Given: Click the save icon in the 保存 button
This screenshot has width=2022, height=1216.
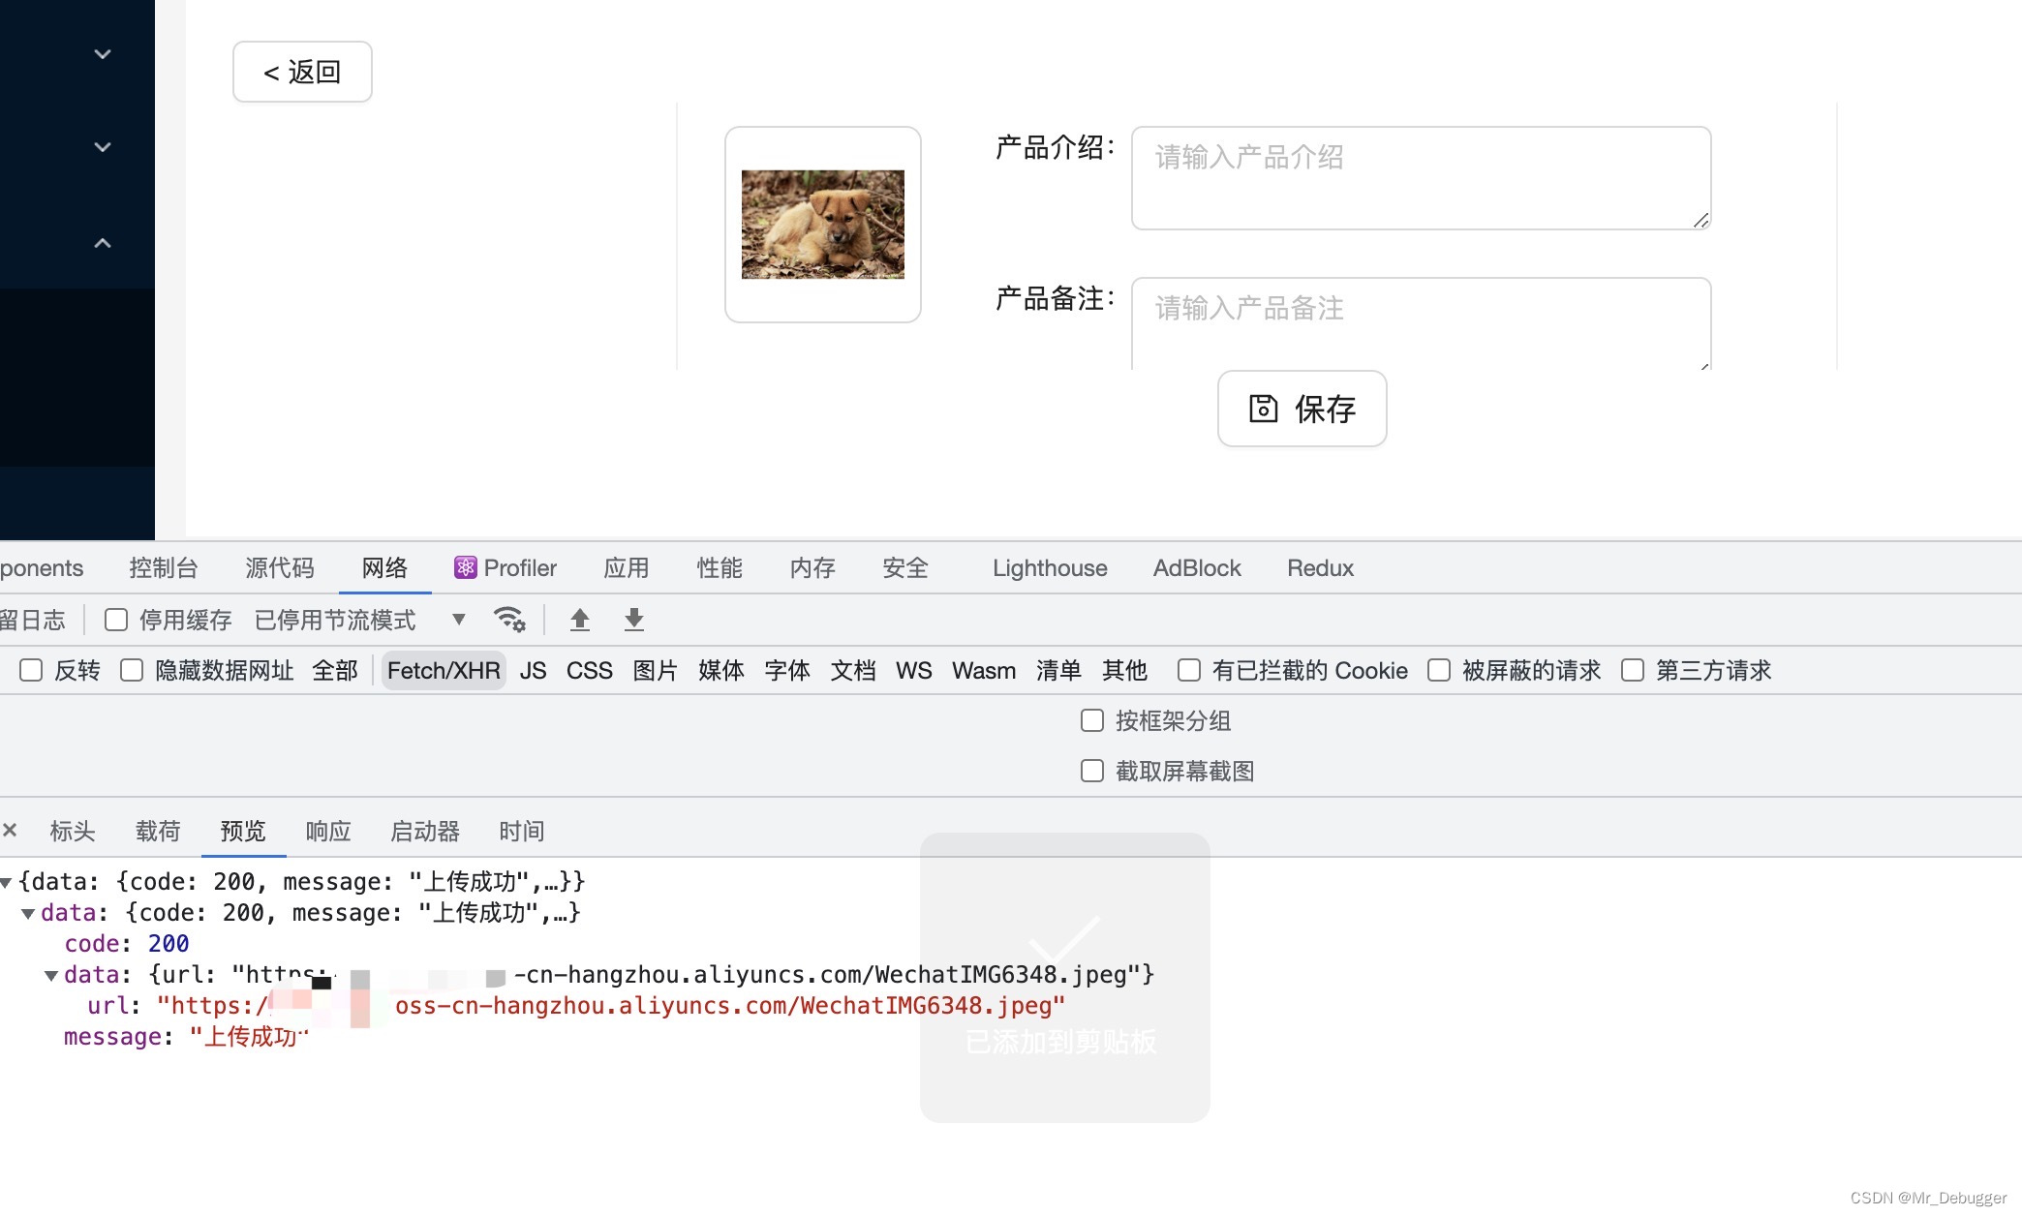Looking at the screenshot, I should 1263,409.
